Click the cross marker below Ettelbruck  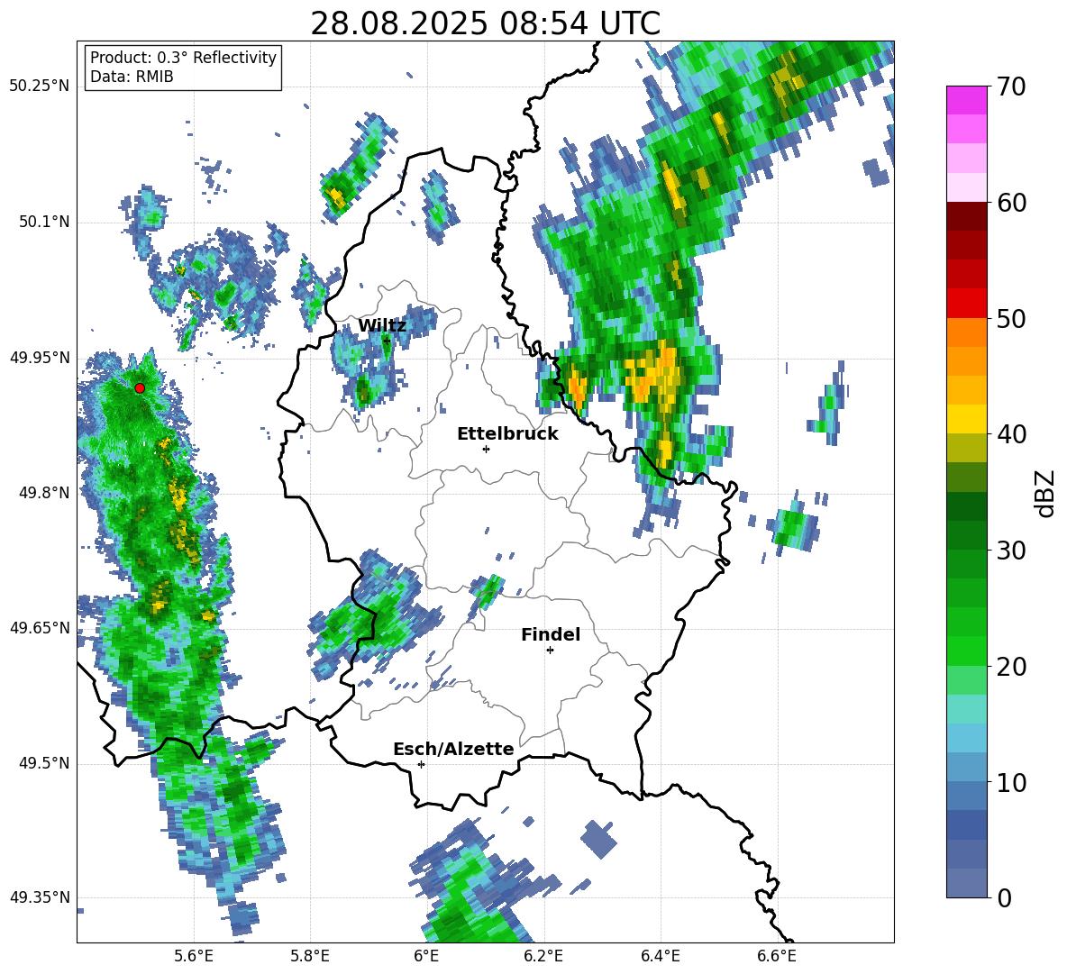tap(486, 449)
